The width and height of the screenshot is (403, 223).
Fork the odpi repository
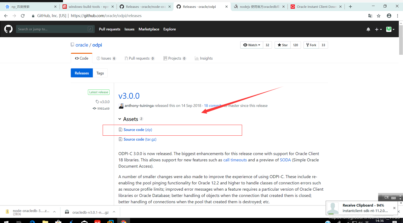(311, 45)
